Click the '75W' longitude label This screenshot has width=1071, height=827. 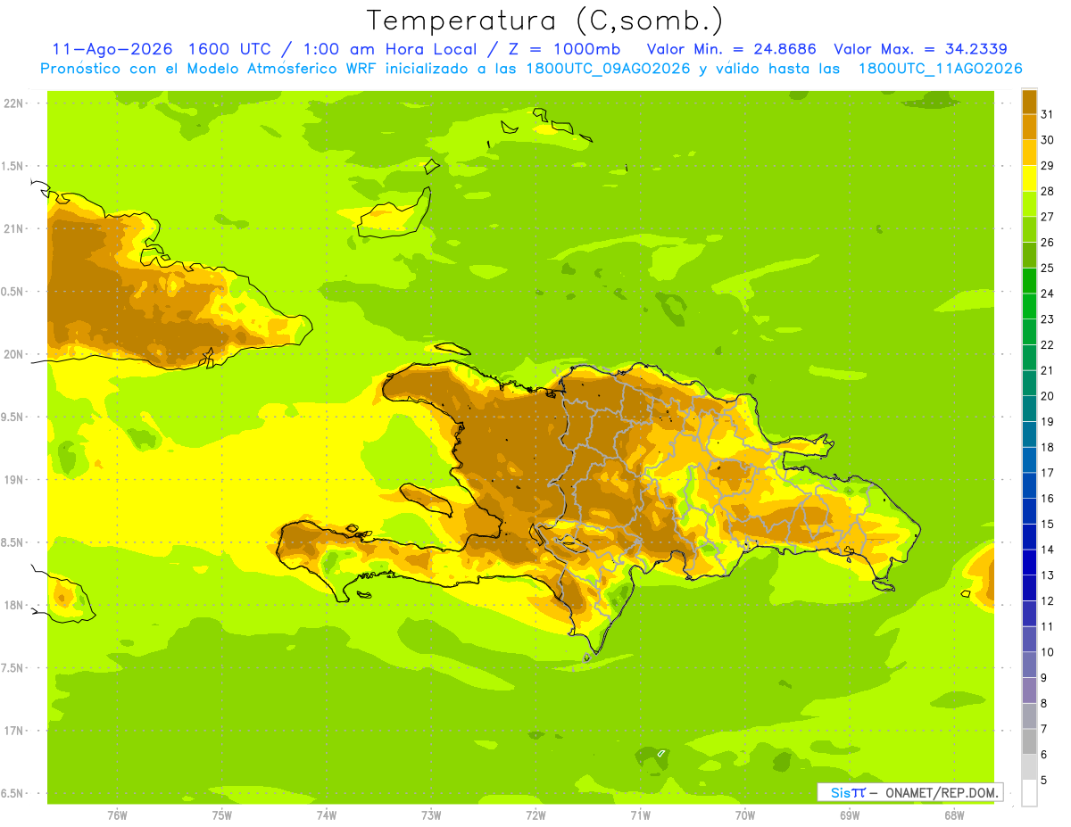tap(221, 815)
